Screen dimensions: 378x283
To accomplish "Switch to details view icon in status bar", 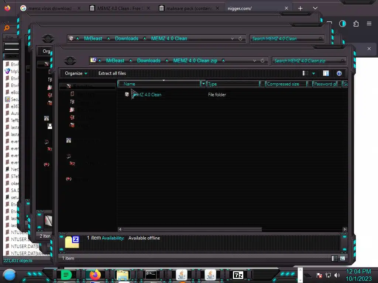I will point(334,258).
